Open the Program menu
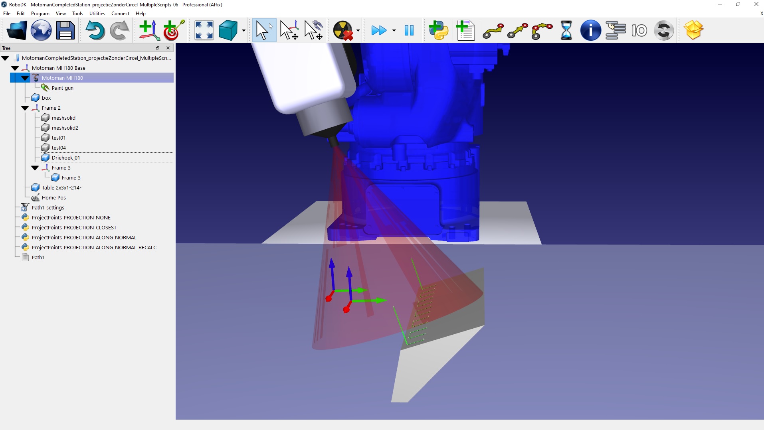 pyautogui.click(x=40, y=14)
